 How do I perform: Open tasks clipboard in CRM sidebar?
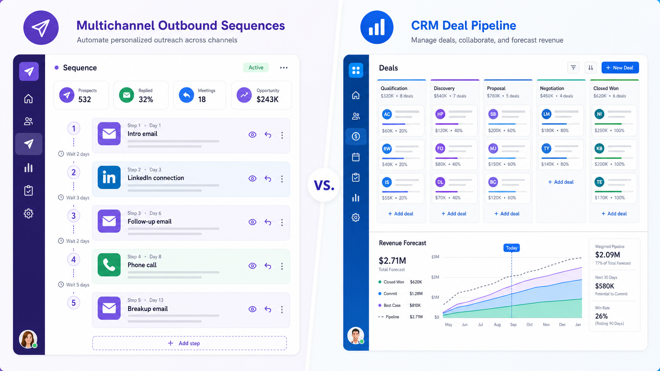coord(356,177)
